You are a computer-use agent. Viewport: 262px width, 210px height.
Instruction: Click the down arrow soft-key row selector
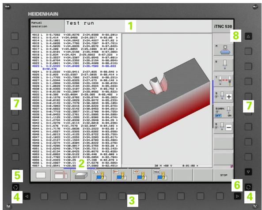point(248,172)
